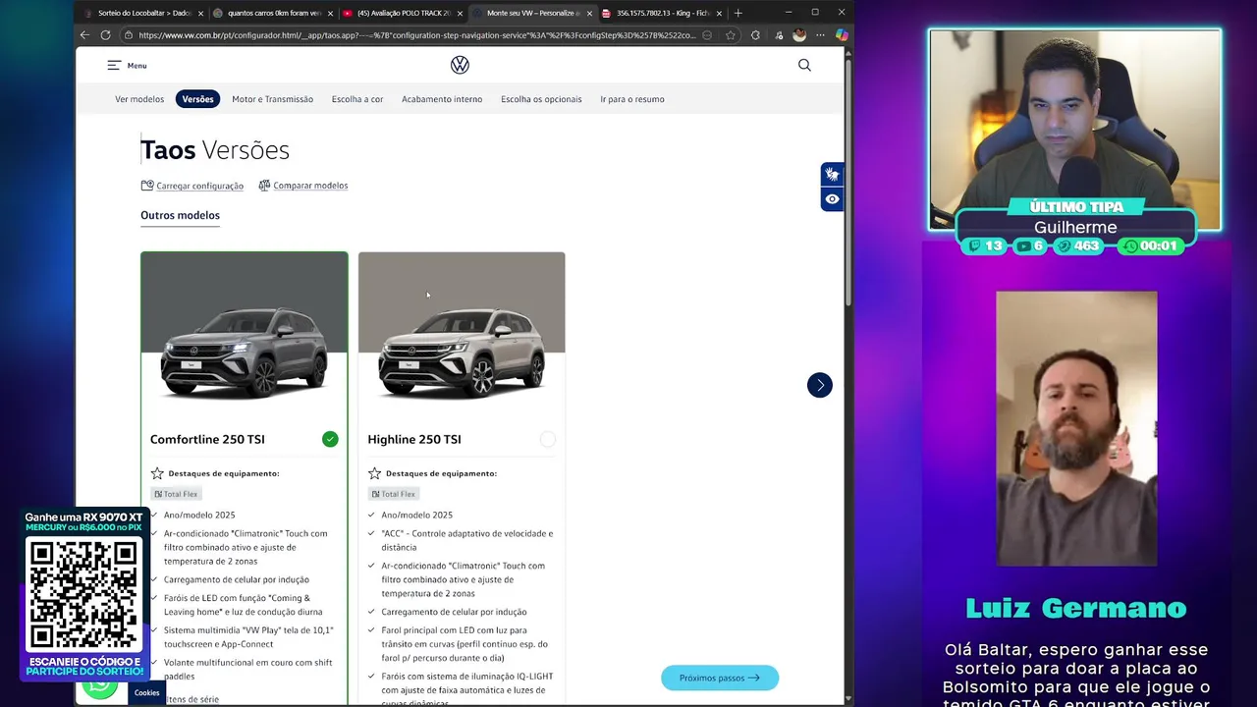Click the Outros modelos tab
This screenshot has height=707, width=1257.
[180, 215]
